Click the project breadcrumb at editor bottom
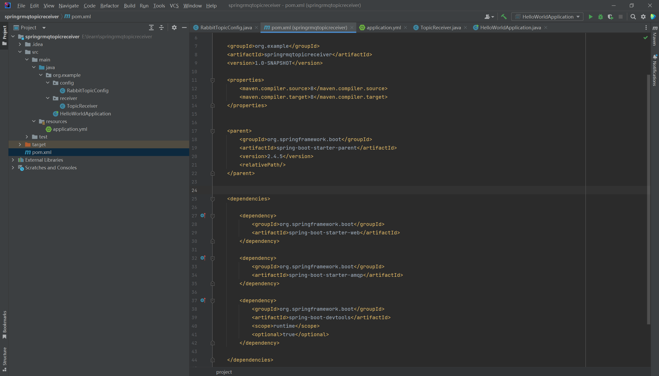Viewport: 659px width, 376px height. (x=224, y=372)
